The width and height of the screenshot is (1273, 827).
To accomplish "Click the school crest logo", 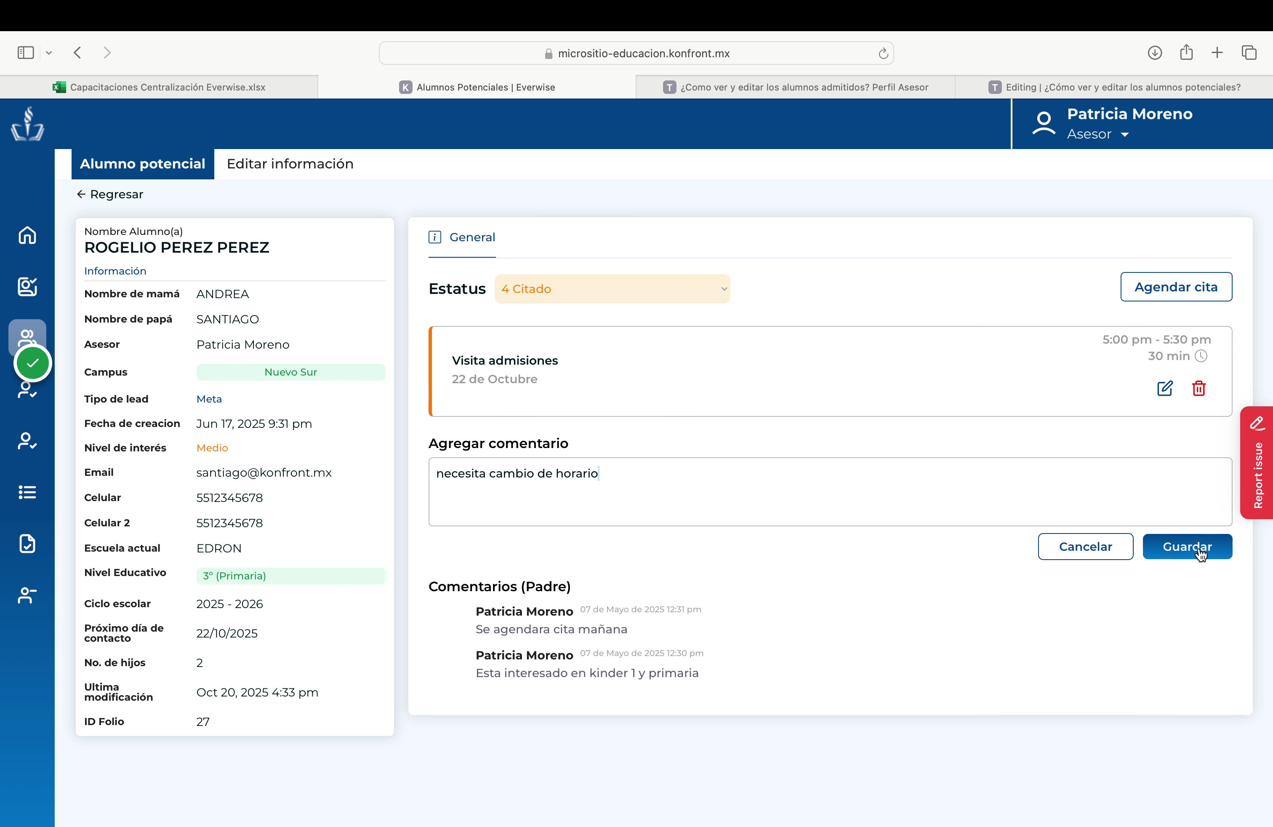I will click(x=27, y=124).
